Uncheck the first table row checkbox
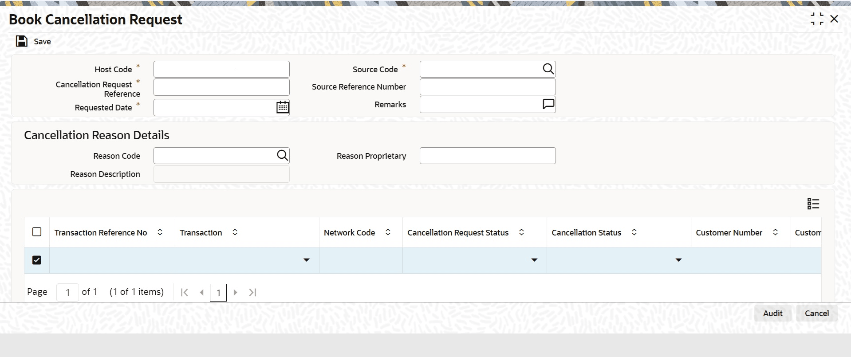 point(37,260)
